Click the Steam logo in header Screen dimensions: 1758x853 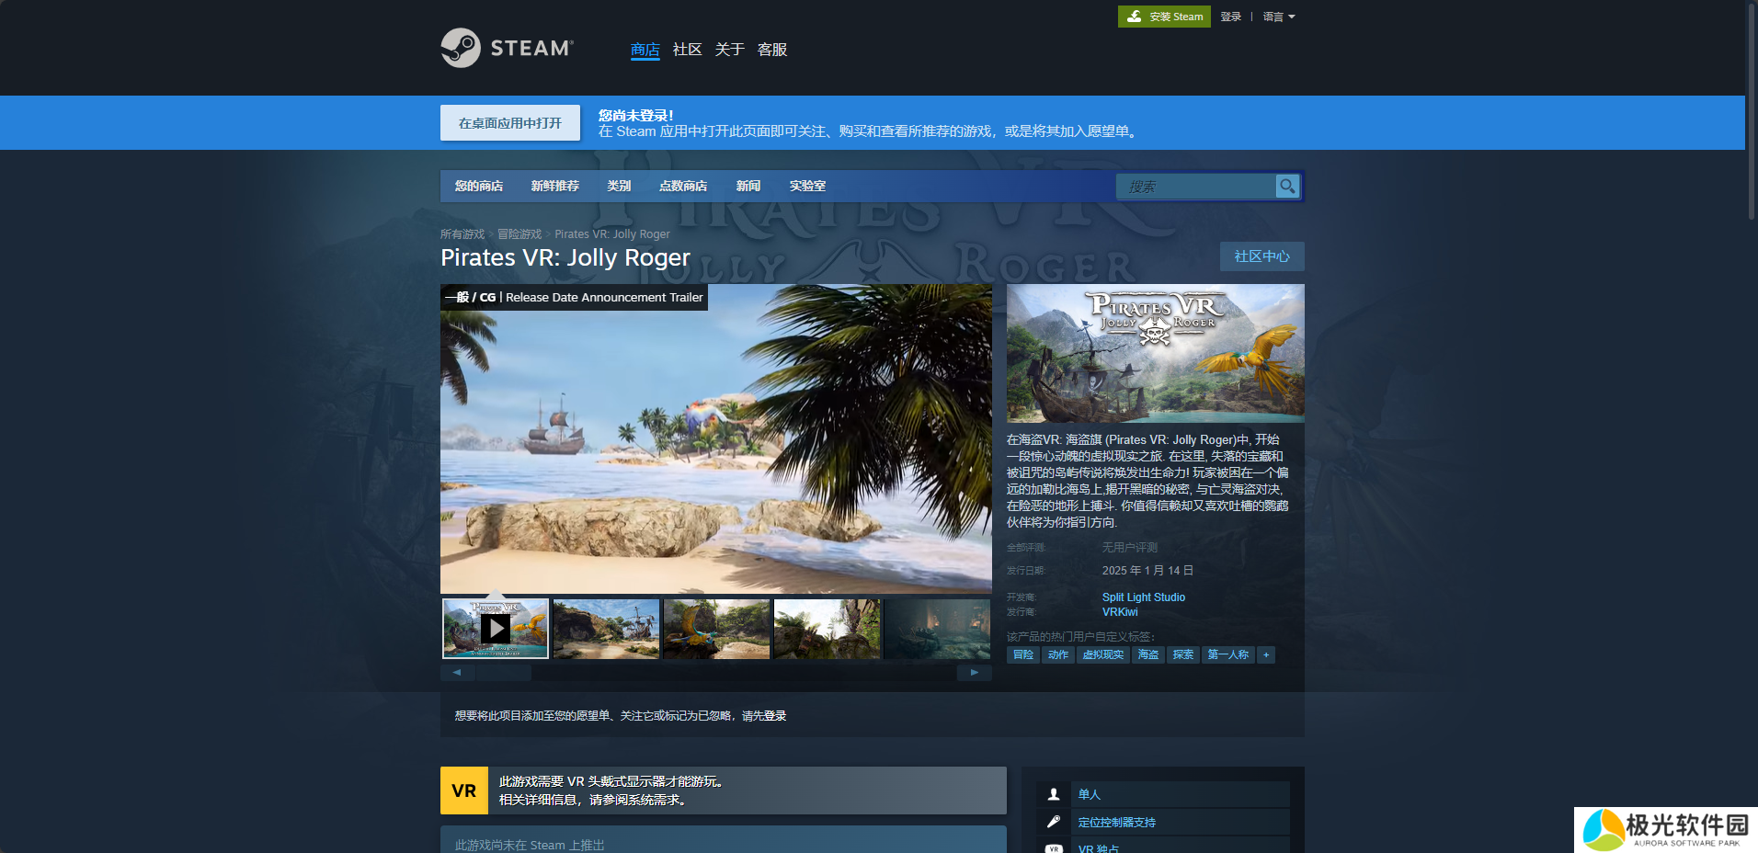(507, 48)
